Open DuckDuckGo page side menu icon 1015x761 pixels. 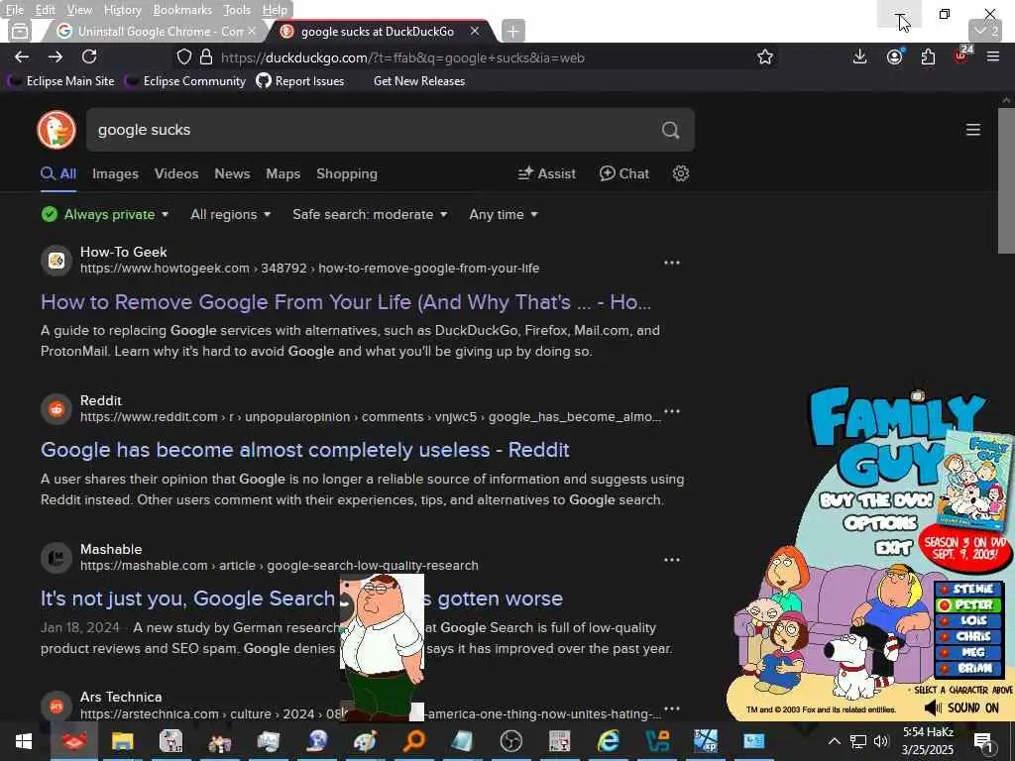pyautogui.click(x=973, y=130)
